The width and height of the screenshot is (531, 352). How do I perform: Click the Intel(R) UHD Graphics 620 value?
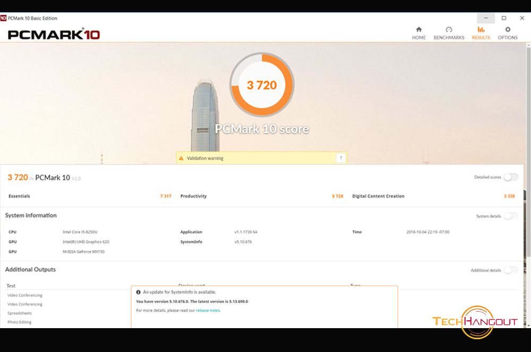pyautogui.click(x=86, y=242)
